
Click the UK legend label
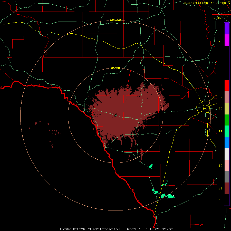(x=220, y=40)
